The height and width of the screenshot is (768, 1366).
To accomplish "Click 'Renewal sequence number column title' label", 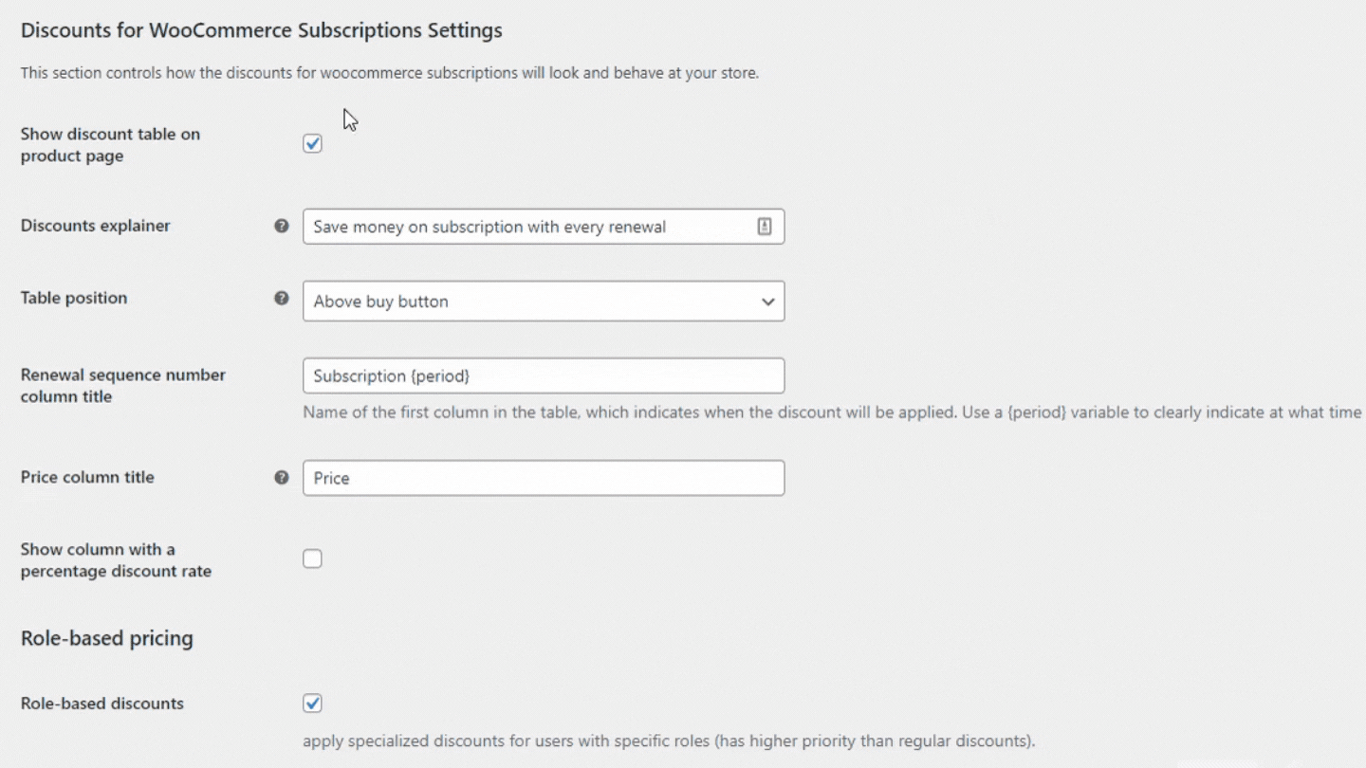I will [123, 385].
